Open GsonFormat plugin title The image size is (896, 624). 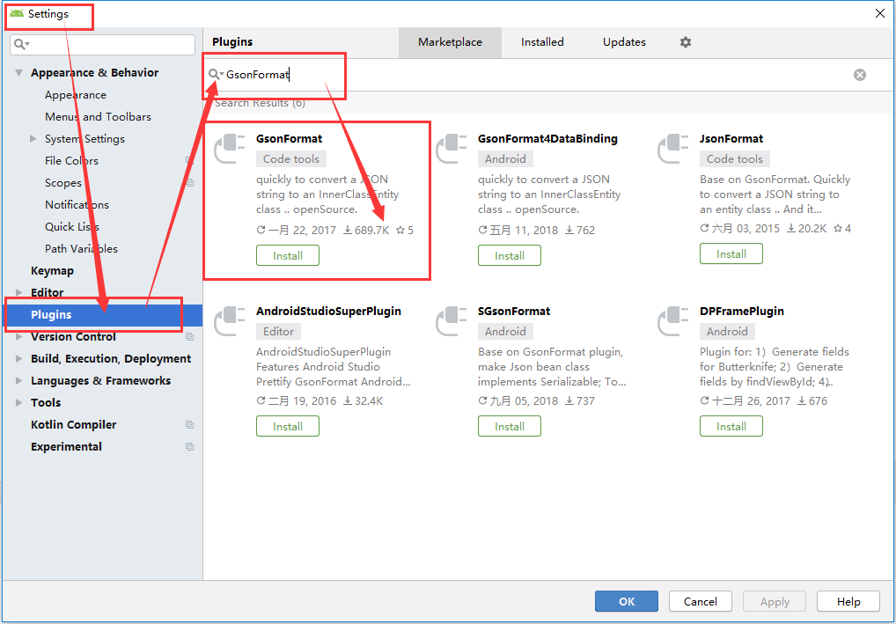(x=289, y=139)
